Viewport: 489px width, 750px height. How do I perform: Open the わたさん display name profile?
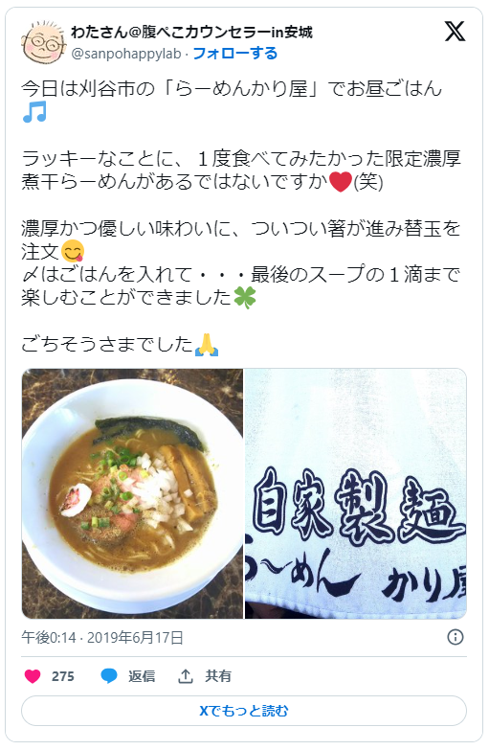click(191, 33)
